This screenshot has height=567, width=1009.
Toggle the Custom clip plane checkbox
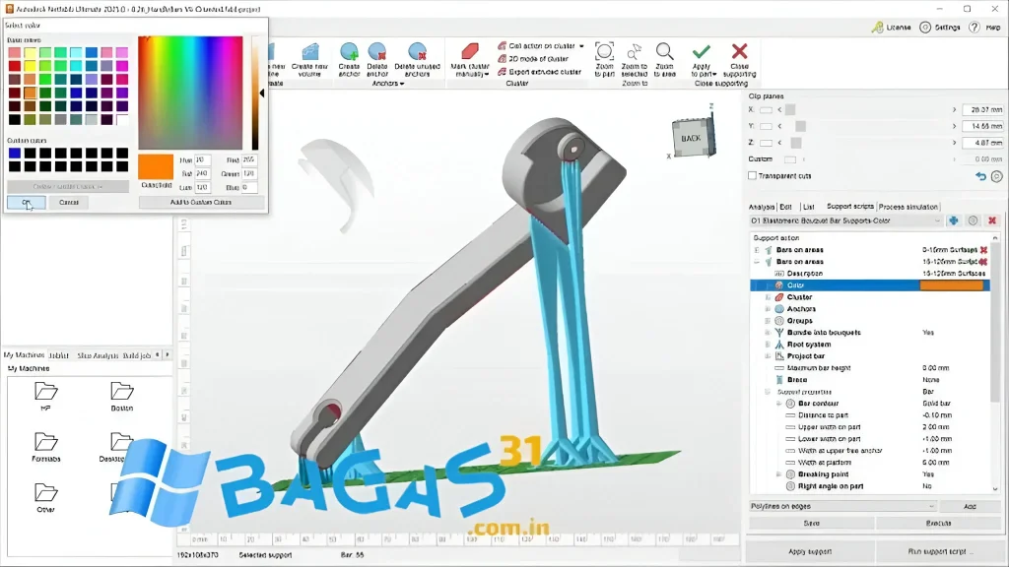point(789,159)
